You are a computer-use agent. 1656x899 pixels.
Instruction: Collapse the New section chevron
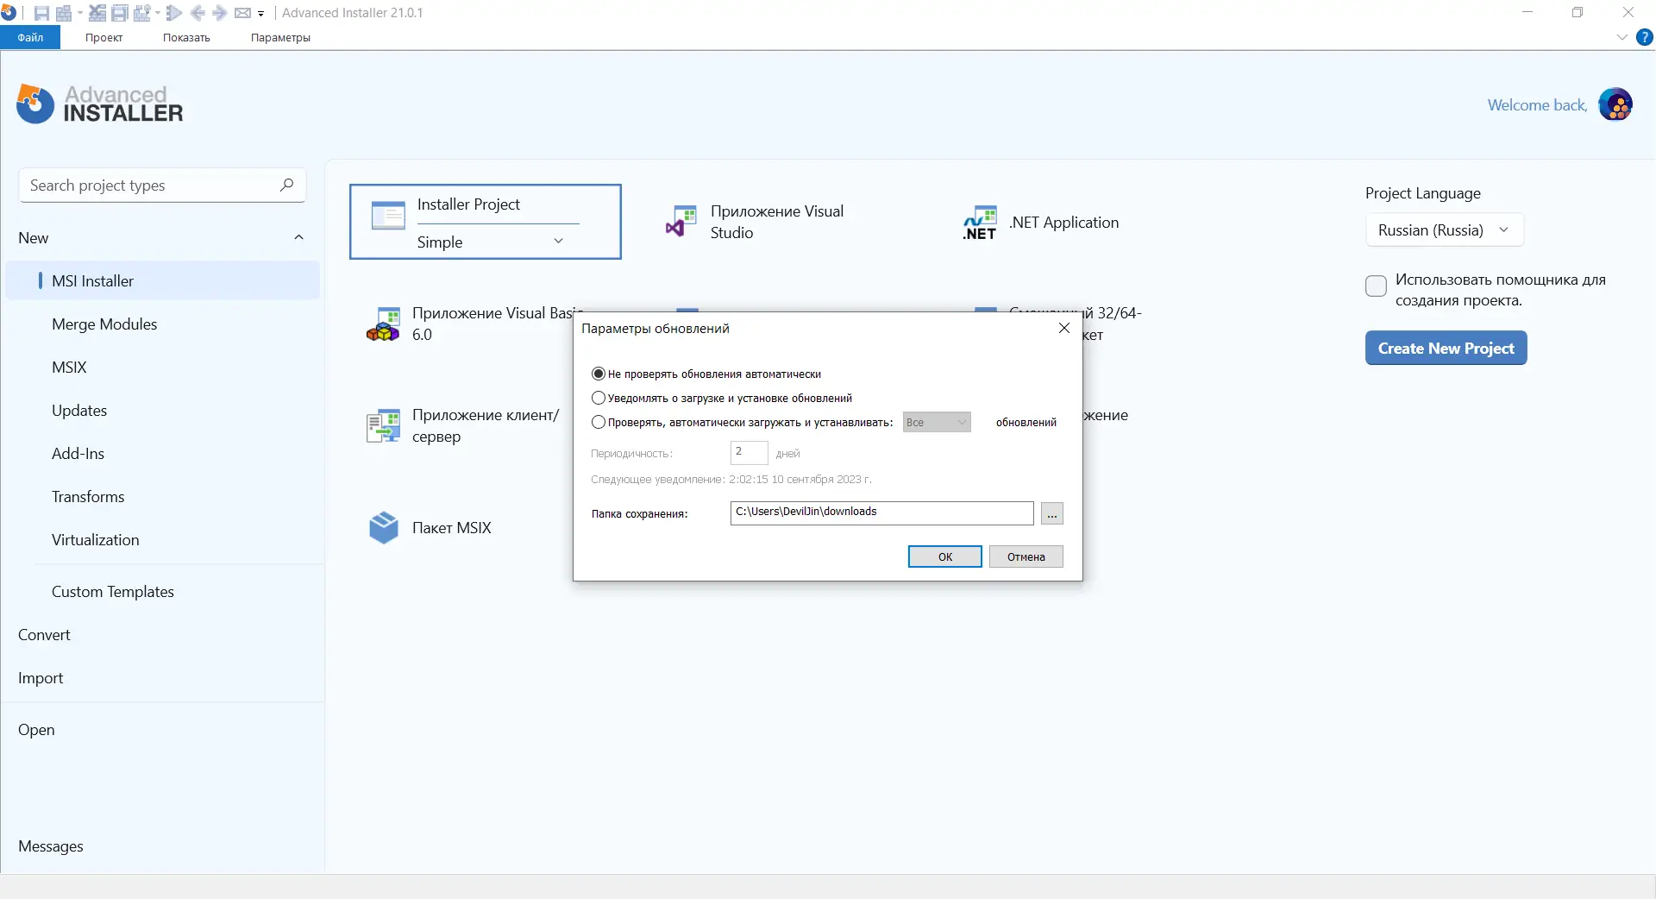pos(298,237)
